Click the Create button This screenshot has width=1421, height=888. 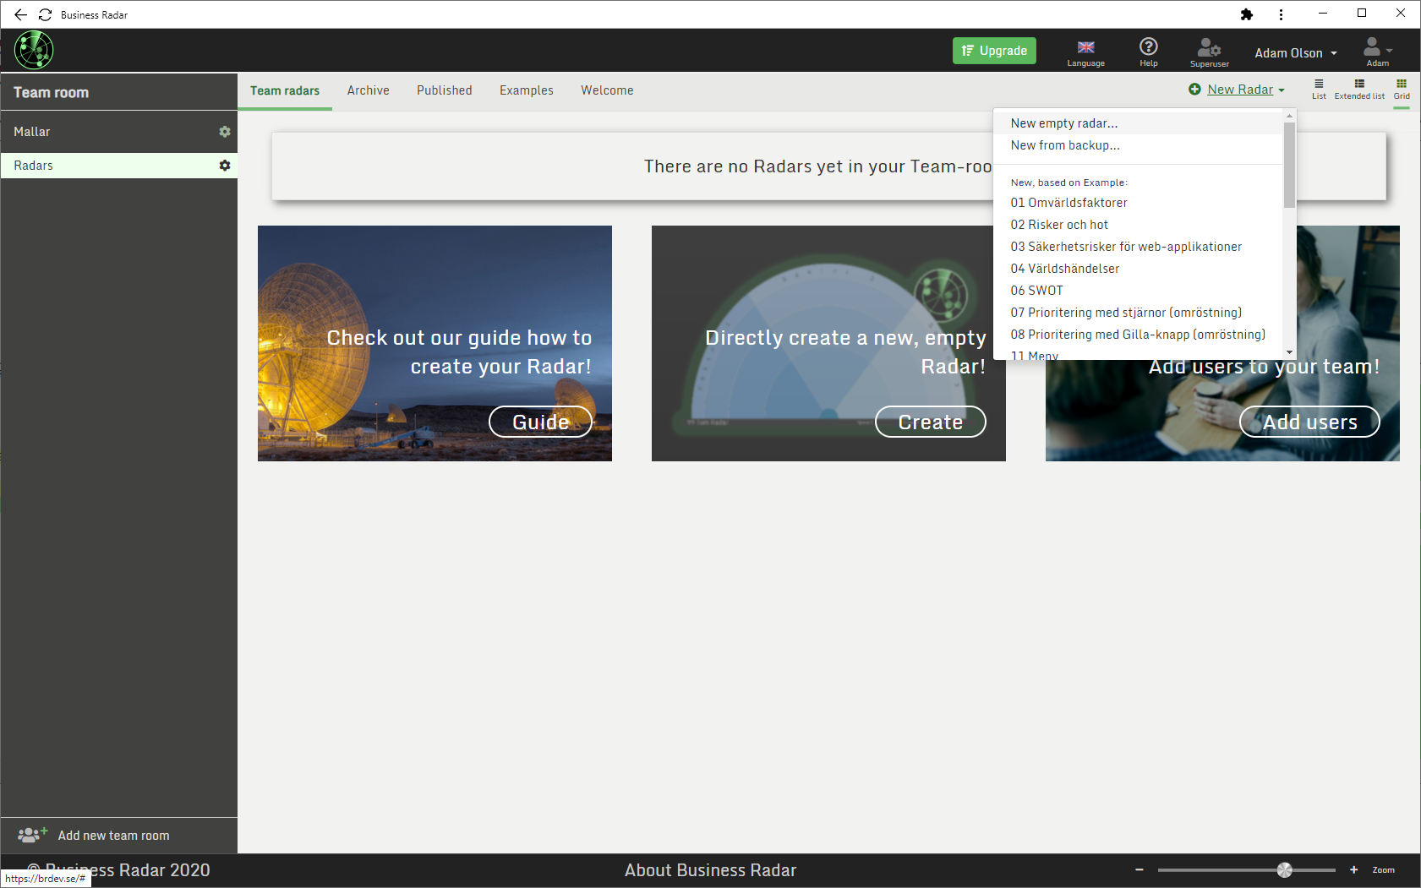tap(930, 422)
